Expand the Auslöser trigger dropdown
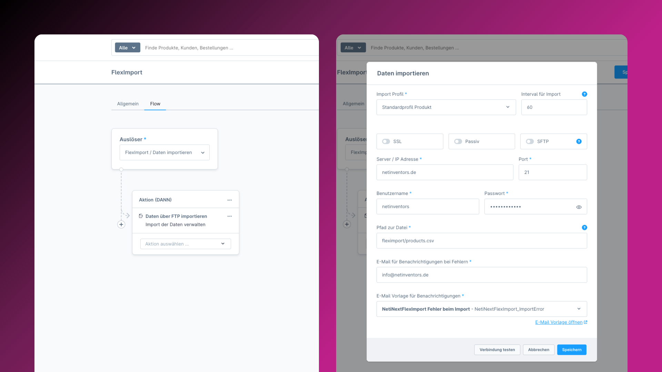The width and height of the screenshot is (662, 372). point(164,153)
